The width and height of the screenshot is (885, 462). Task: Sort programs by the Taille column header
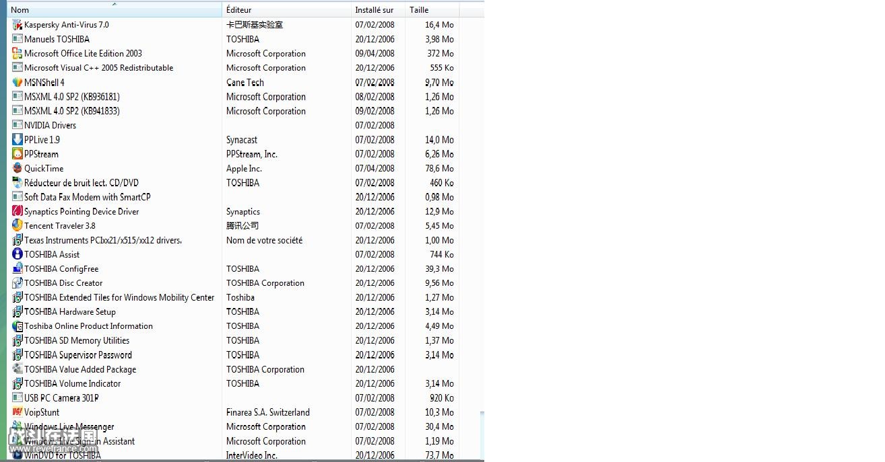coord(432,9)
